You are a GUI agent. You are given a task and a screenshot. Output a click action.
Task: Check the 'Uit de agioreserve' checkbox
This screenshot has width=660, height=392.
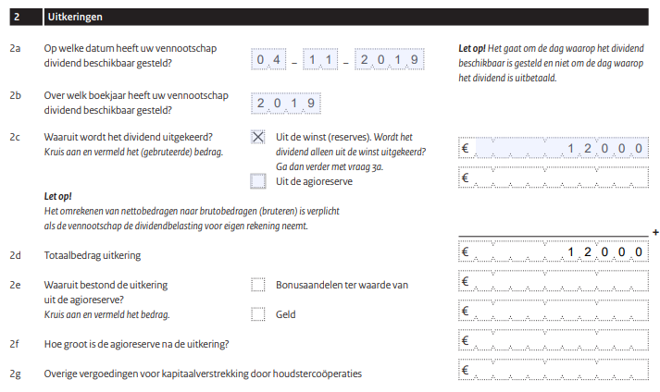pos(258,181)
